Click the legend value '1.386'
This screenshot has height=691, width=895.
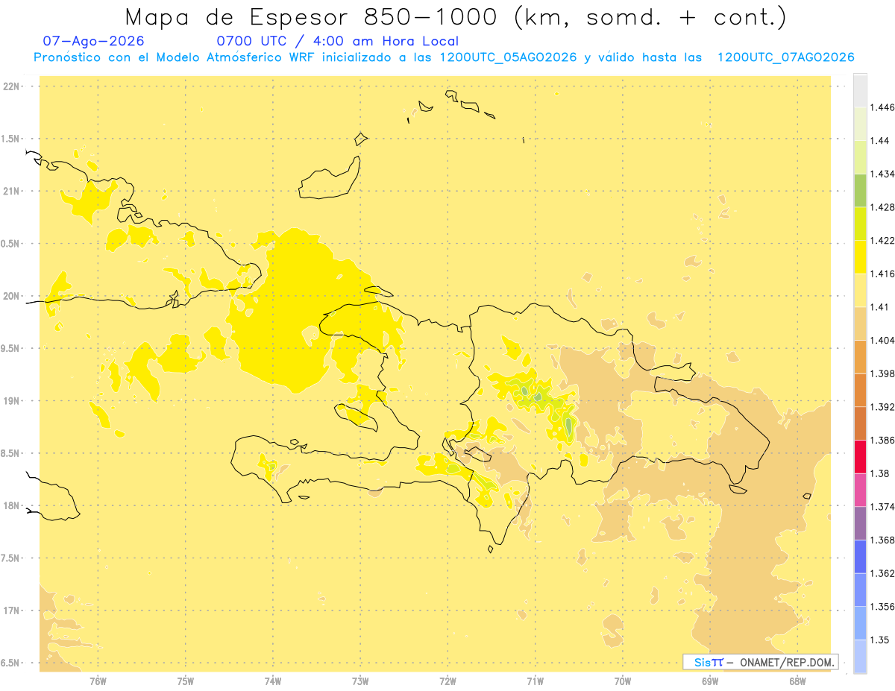[x=884, y=441]
